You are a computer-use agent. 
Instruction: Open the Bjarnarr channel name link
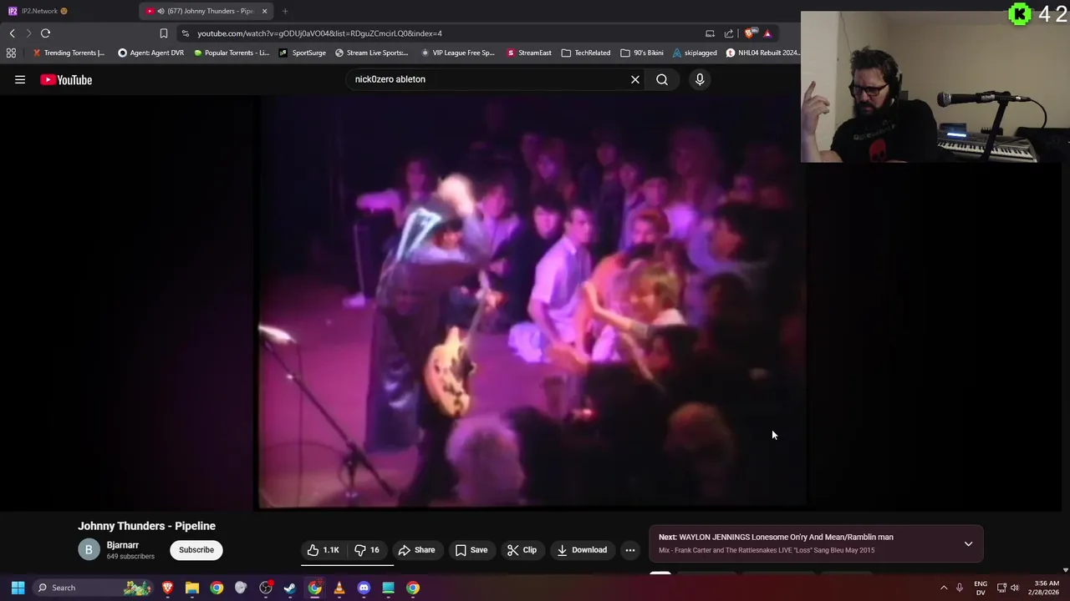click(123, 545)
